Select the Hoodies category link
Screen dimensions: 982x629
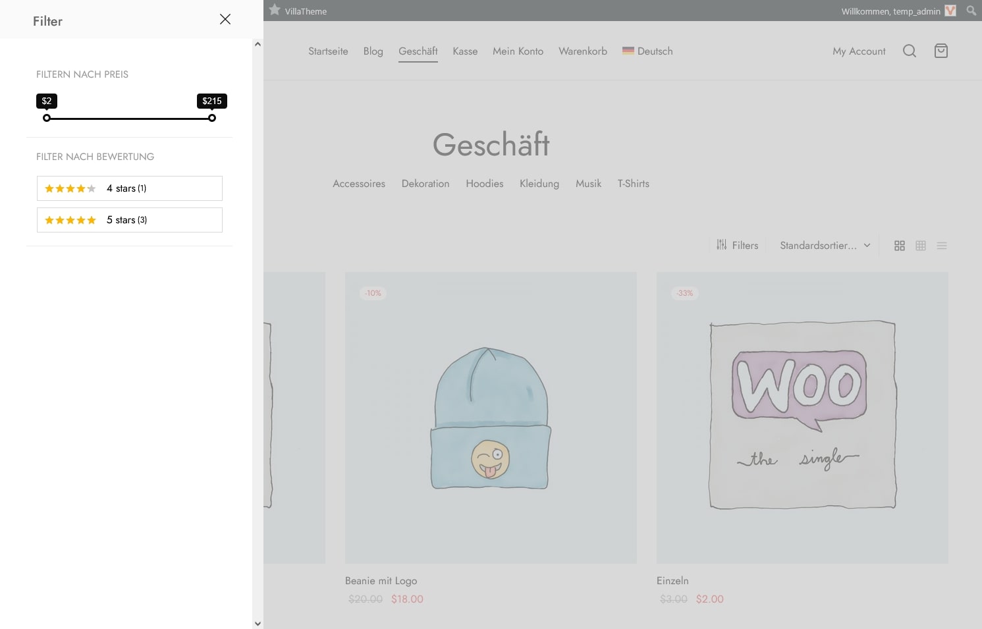(485, 184)
